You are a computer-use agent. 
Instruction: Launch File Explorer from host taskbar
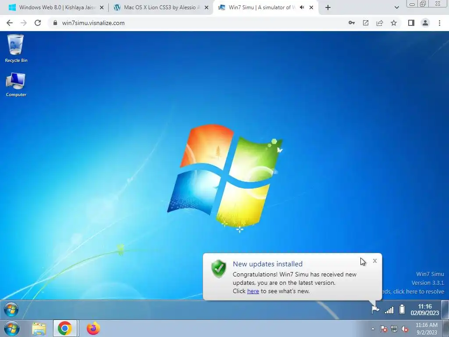click(39, 329)
